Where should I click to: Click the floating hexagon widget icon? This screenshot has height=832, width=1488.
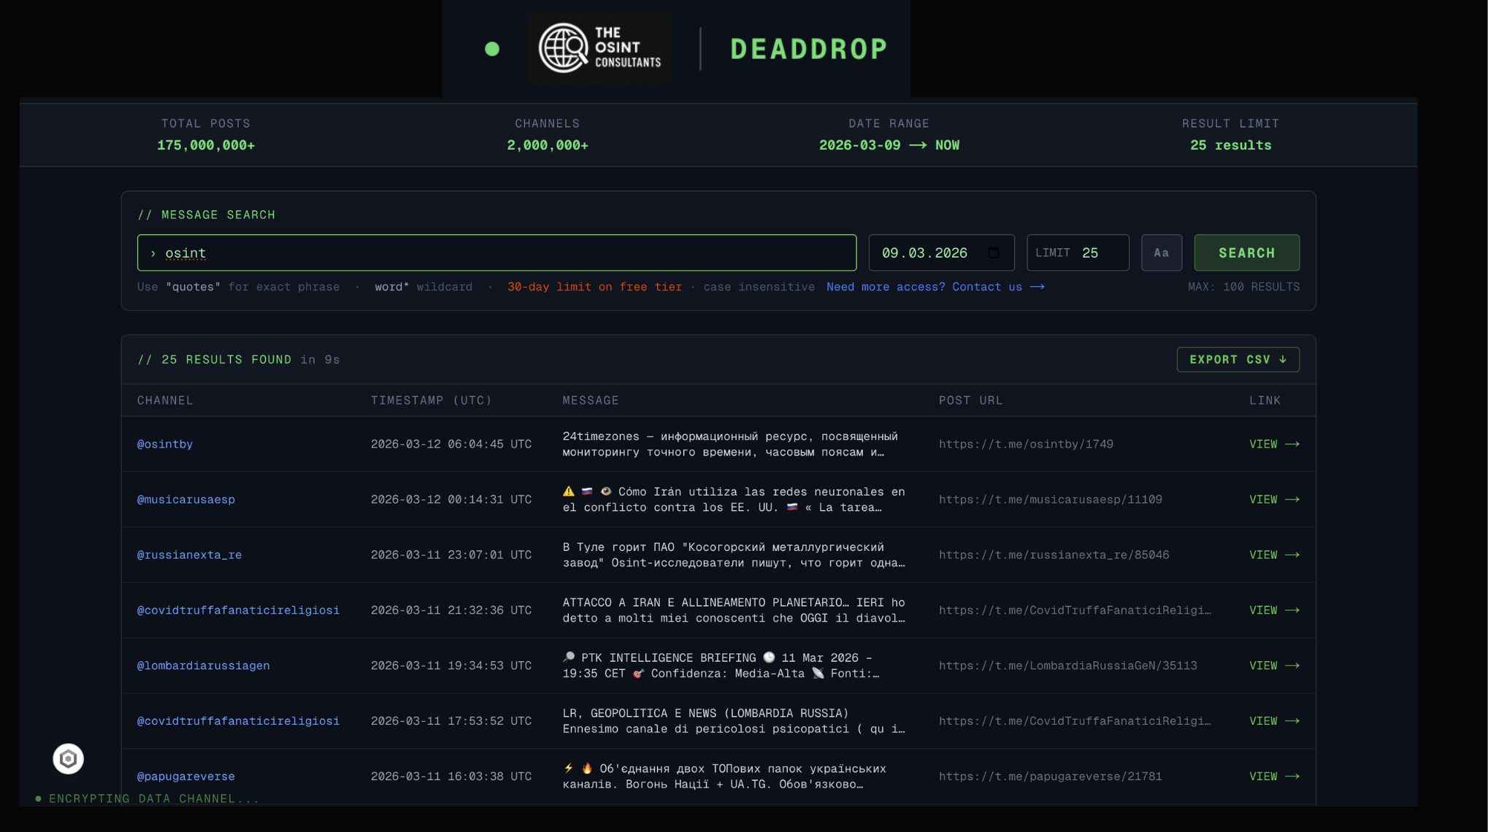pos(68,759)
